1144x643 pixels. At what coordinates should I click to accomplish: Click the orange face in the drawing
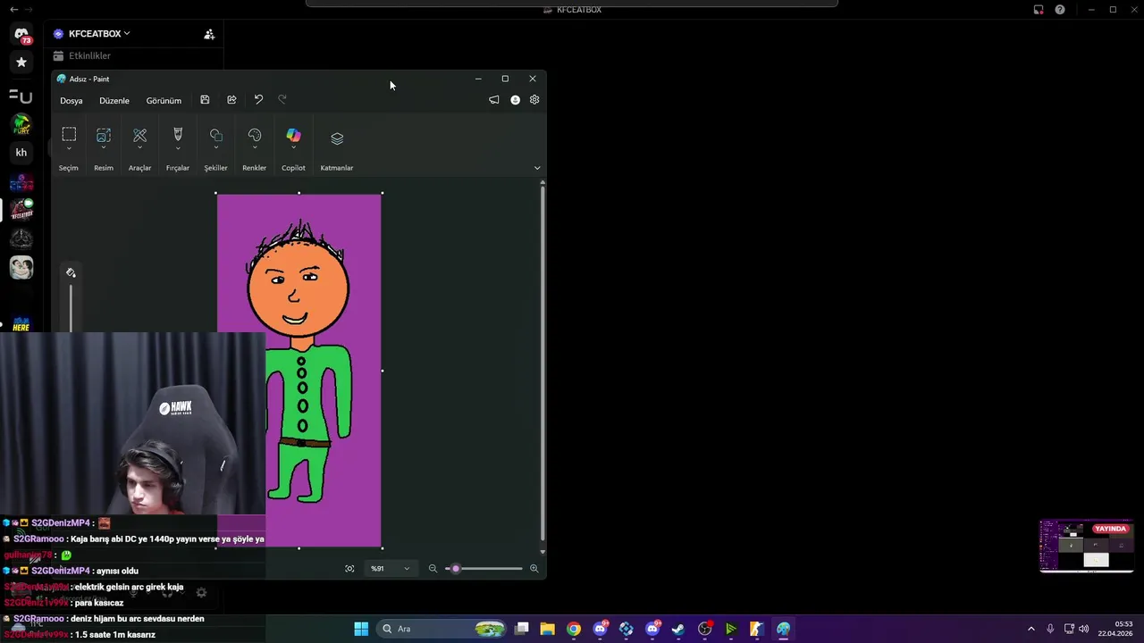pyautogui.click(x=298, y=288)
